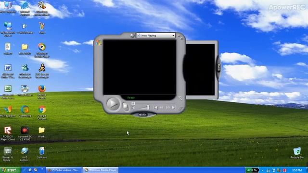Select the MSN Explorer desktop icon
The image size is (308, 173).
8,111
